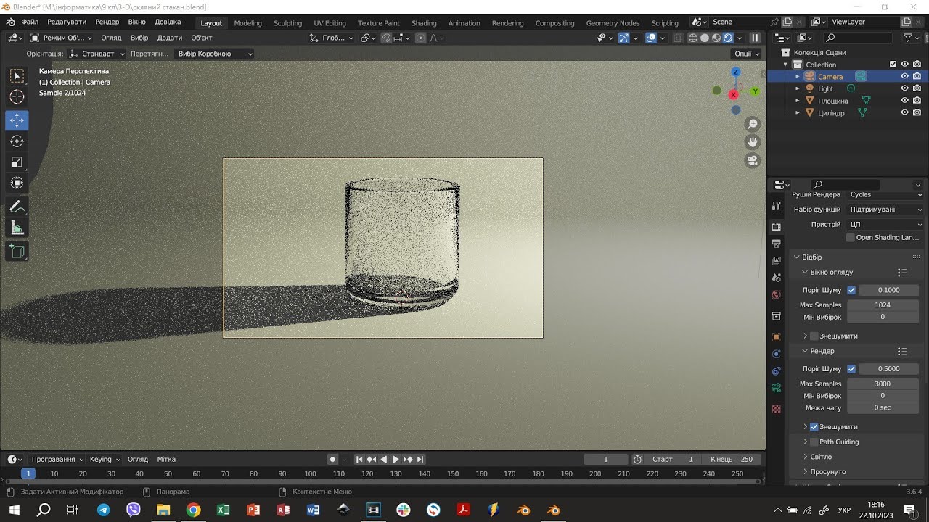
Task: Open the Object Data camera properties tab
Action: tap(777, 388)
